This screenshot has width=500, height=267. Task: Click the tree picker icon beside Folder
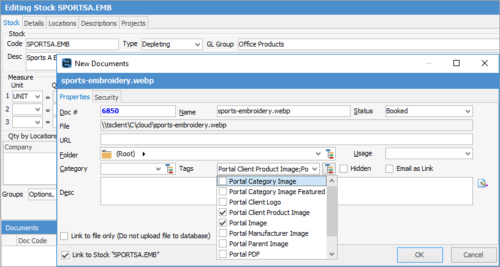click(330, 154)
